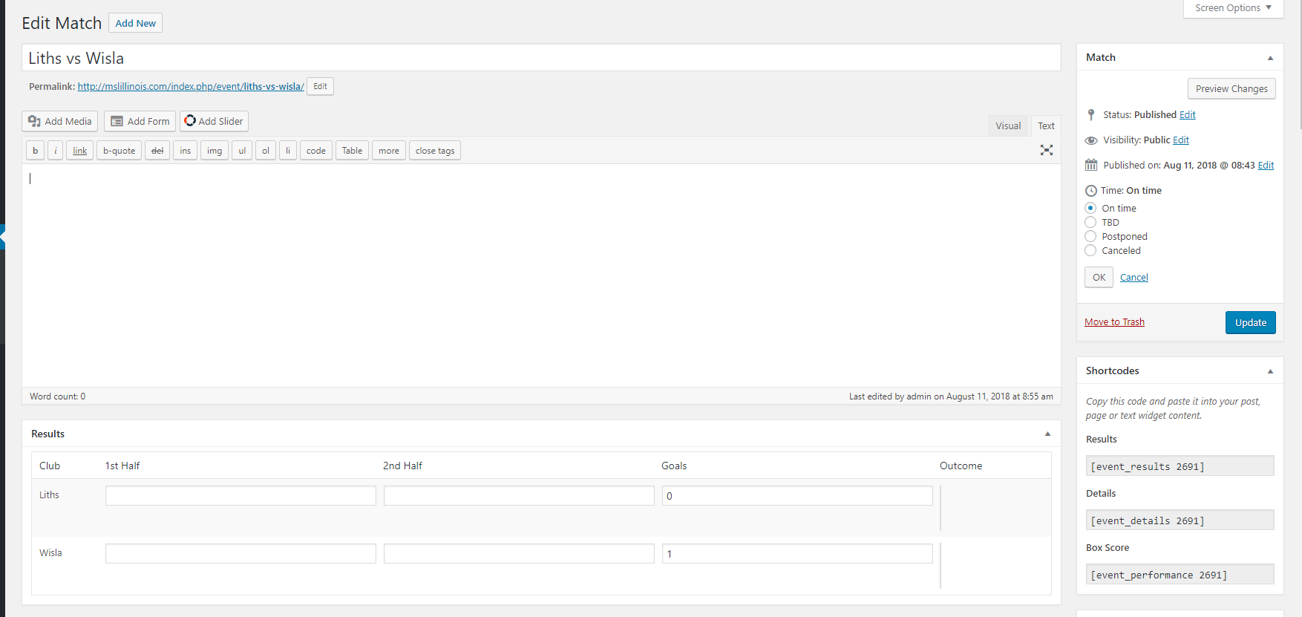
Task: Click Liths 1st Half input field
Action: point(241,495)
